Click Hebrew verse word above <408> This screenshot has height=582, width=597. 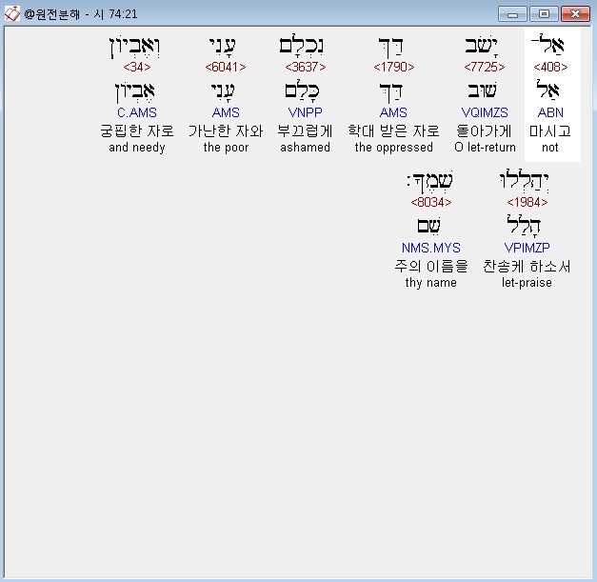click(x=547, y=44)
